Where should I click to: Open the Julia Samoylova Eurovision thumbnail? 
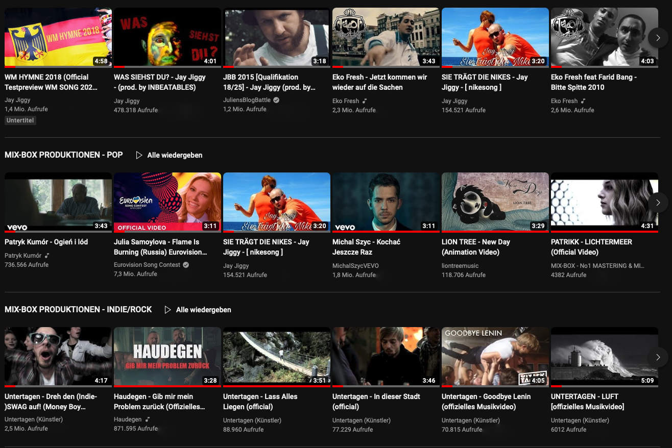167,202
